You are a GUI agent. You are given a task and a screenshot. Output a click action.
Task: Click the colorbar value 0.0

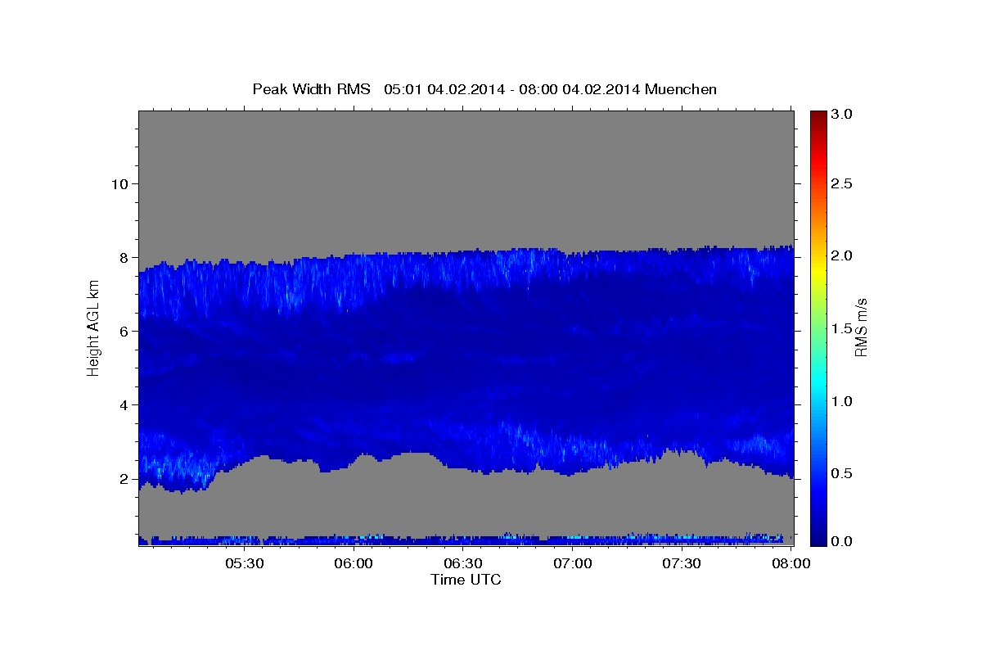(x=841, y=541)
